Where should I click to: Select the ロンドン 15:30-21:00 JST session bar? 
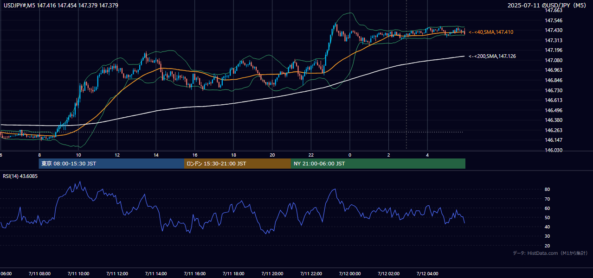pyautogui.click(x=238, y=164)
